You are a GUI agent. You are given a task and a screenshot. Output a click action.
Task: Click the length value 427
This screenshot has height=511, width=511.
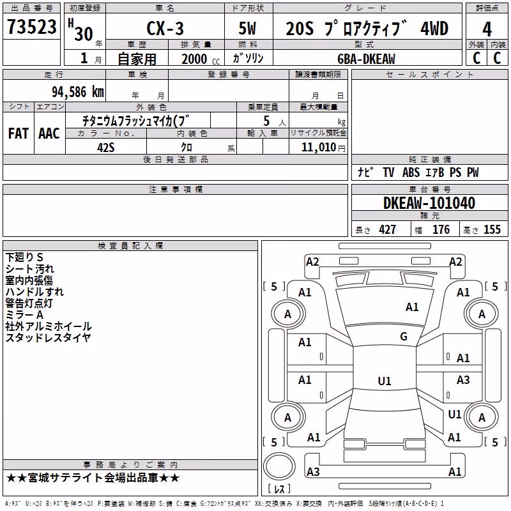(388, 229)
